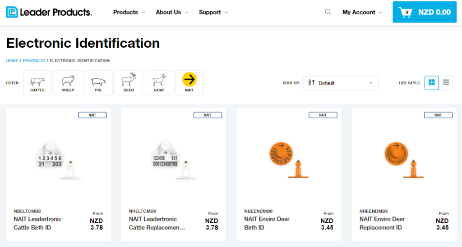The height and width of the screenshot is (247, 462).
Task: Go to HOME breadcrumb link
Action: 12,60
